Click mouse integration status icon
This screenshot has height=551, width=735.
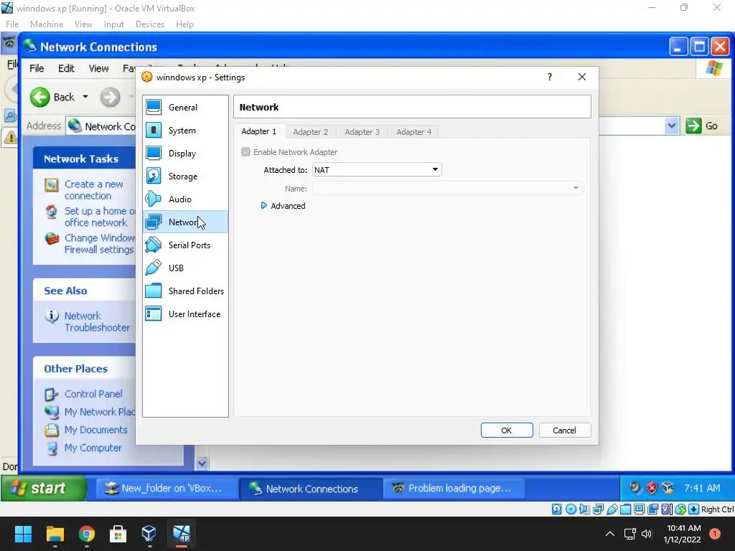tap(680, 509)
